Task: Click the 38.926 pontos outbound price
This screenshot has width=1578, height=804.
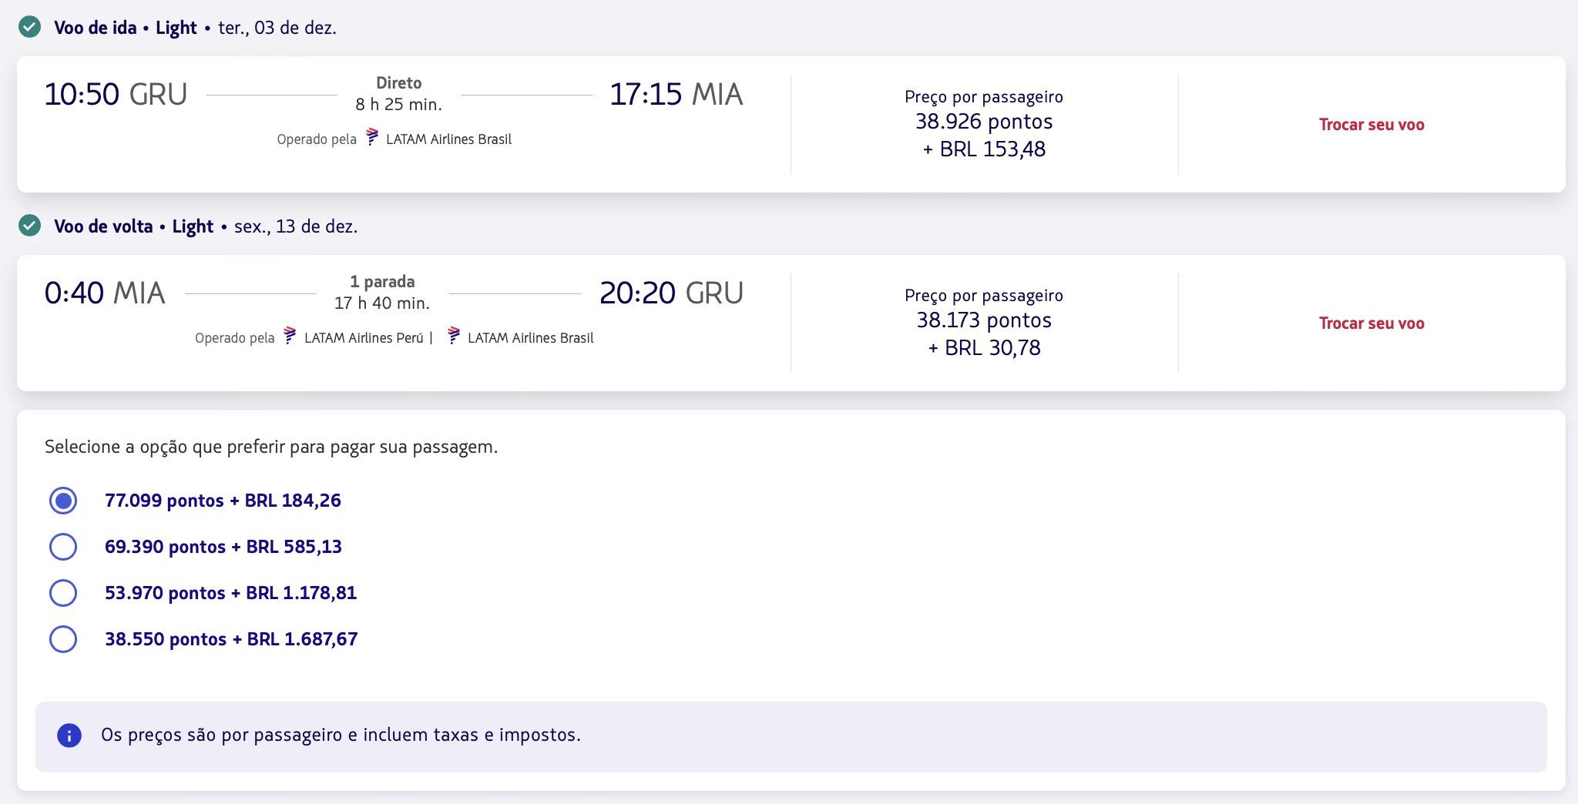Action: (x=984, y=122)
